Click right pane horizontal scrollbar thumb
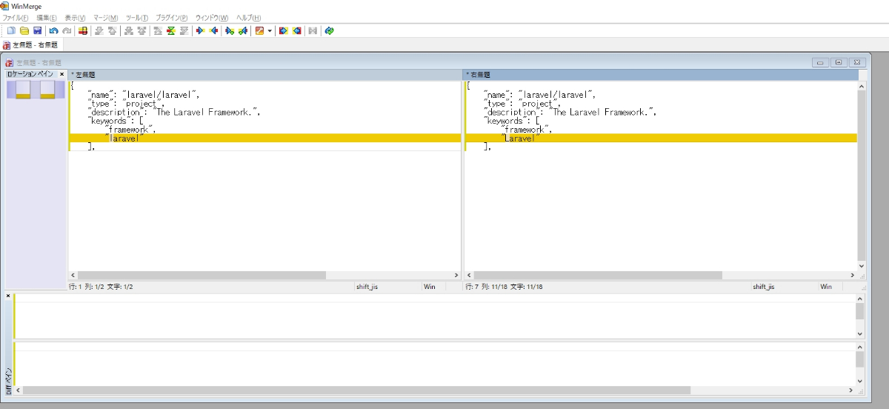 (596, 275)
